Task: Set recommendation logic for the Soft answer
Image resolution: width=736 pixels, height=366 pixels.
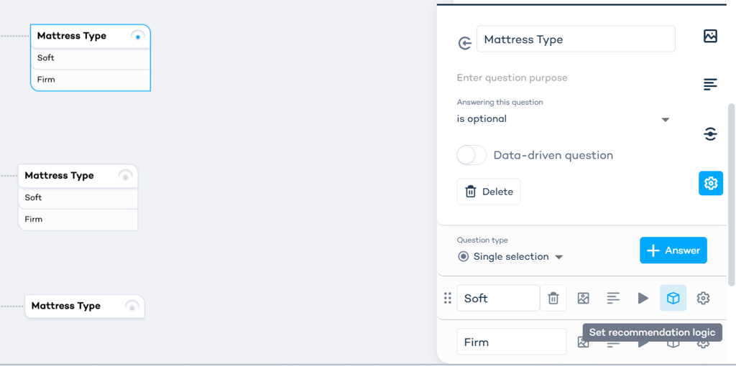Action: pos(673,299)
